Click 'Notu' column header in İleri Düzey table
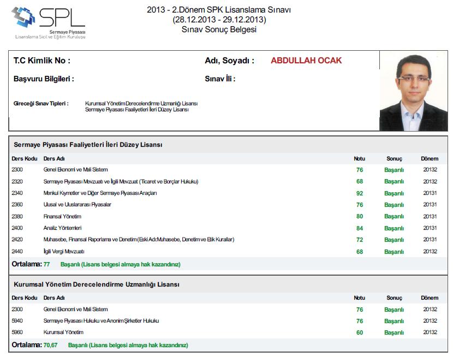Image resolution: width=453 pixels, height=357 pixels. point(359,158)
